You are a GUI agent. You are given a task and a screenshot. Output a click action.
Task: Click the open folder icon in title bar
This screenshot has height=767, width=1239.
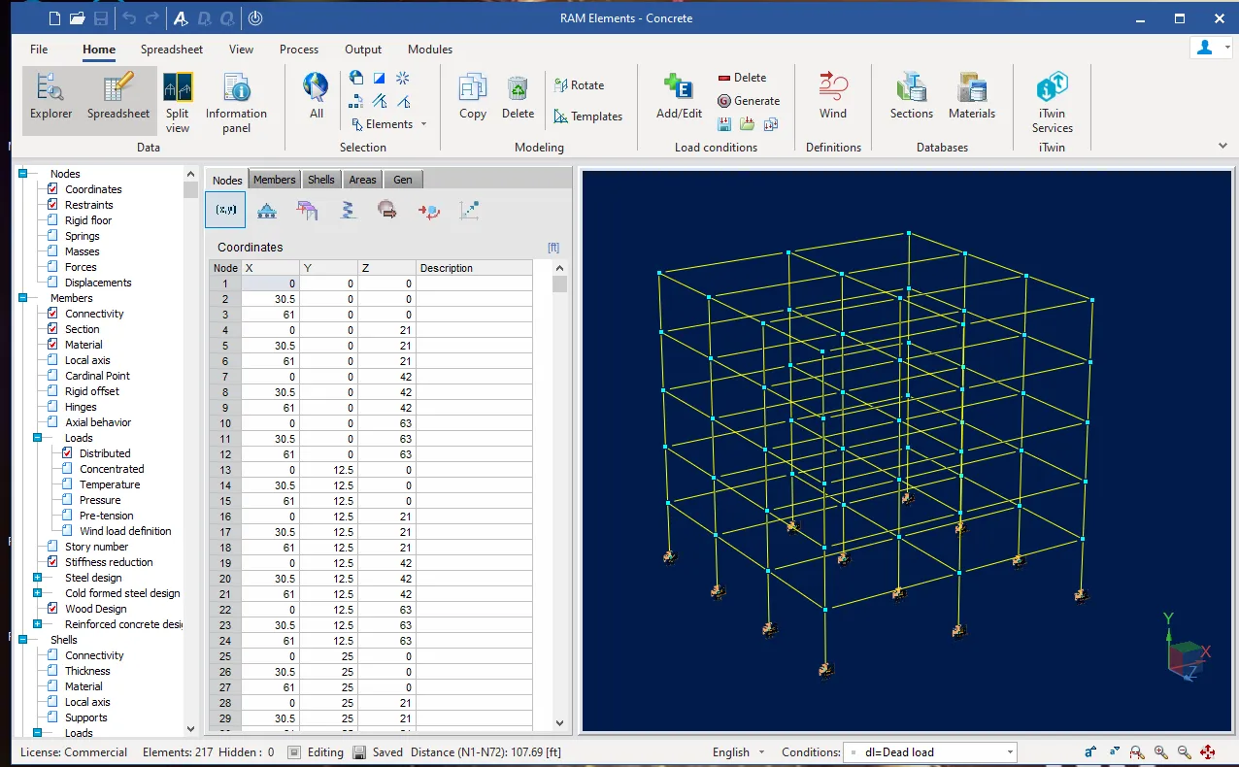(78, 17)
